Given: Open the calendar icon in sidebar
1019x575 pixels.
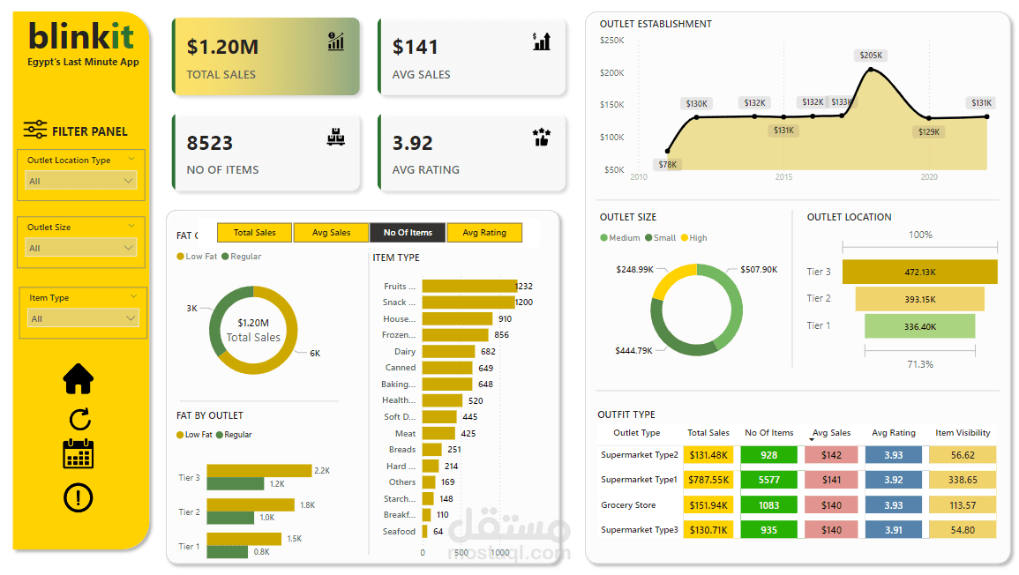Looking at the screenshot, I should coord(78,453).
